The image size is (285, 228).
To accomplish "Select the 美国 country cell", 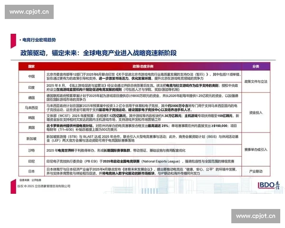I will tap(31, 127).
